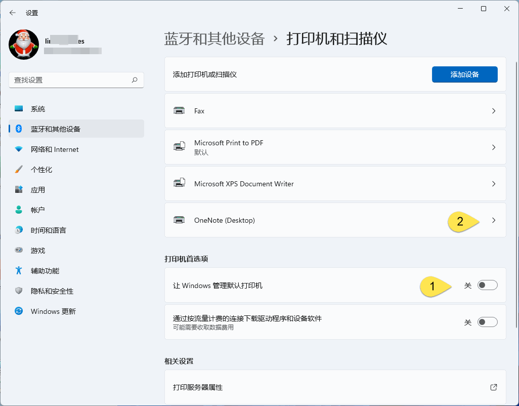Click the network Wi-Fi icon
Screen dimensions: 519x406
click(x=19, y=149)
